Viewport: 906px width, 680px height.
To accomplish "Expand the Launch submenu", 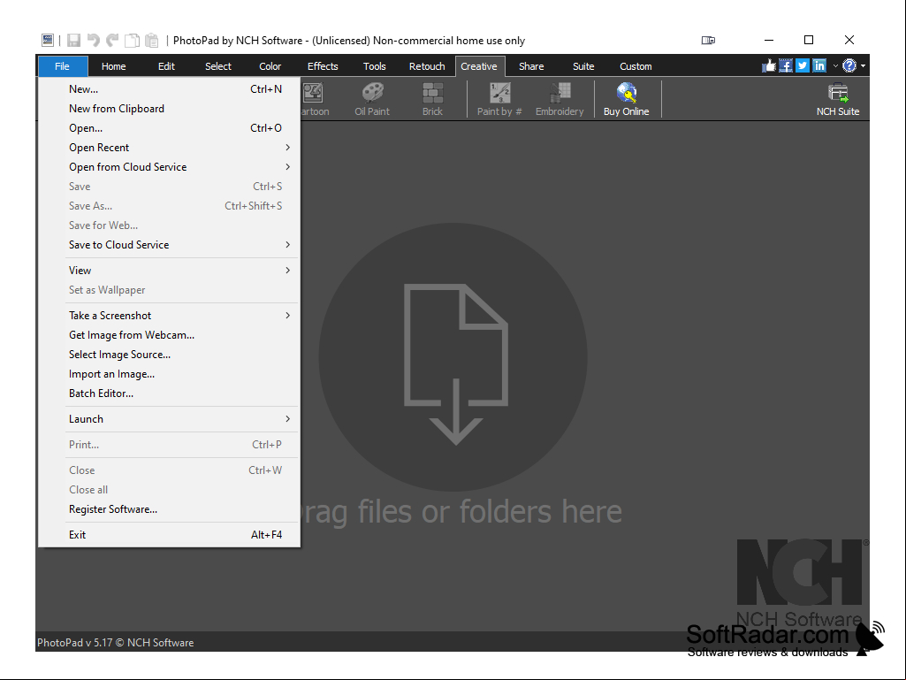I will click(170, 418).
